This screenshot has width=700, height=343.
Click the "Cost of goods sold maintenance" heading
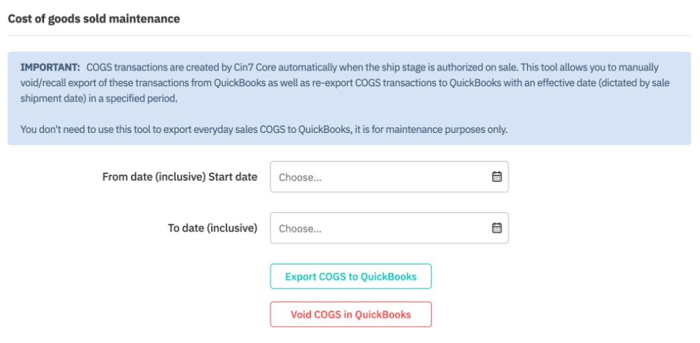pos(93,18)
